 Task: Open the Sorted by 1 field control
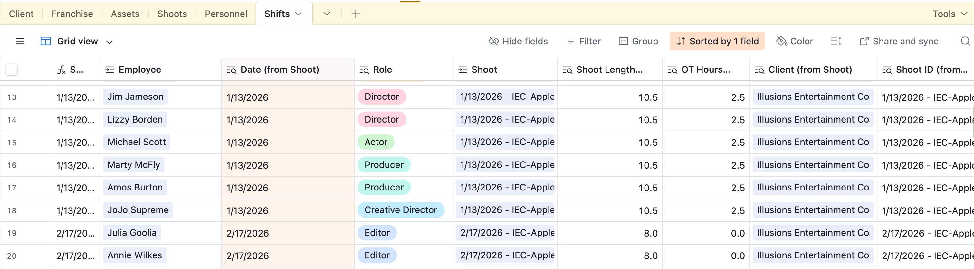click(x=717, y=41)
